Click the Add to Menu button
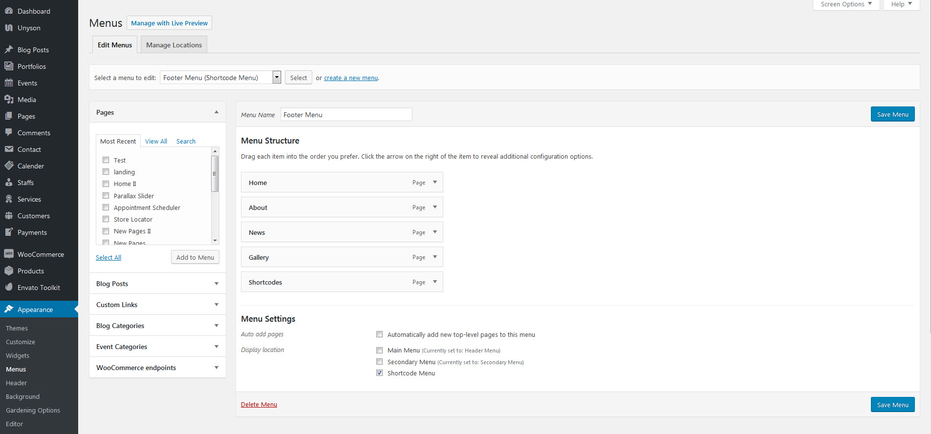The width and height of the screenshot is (931, 434). (195, 257)
